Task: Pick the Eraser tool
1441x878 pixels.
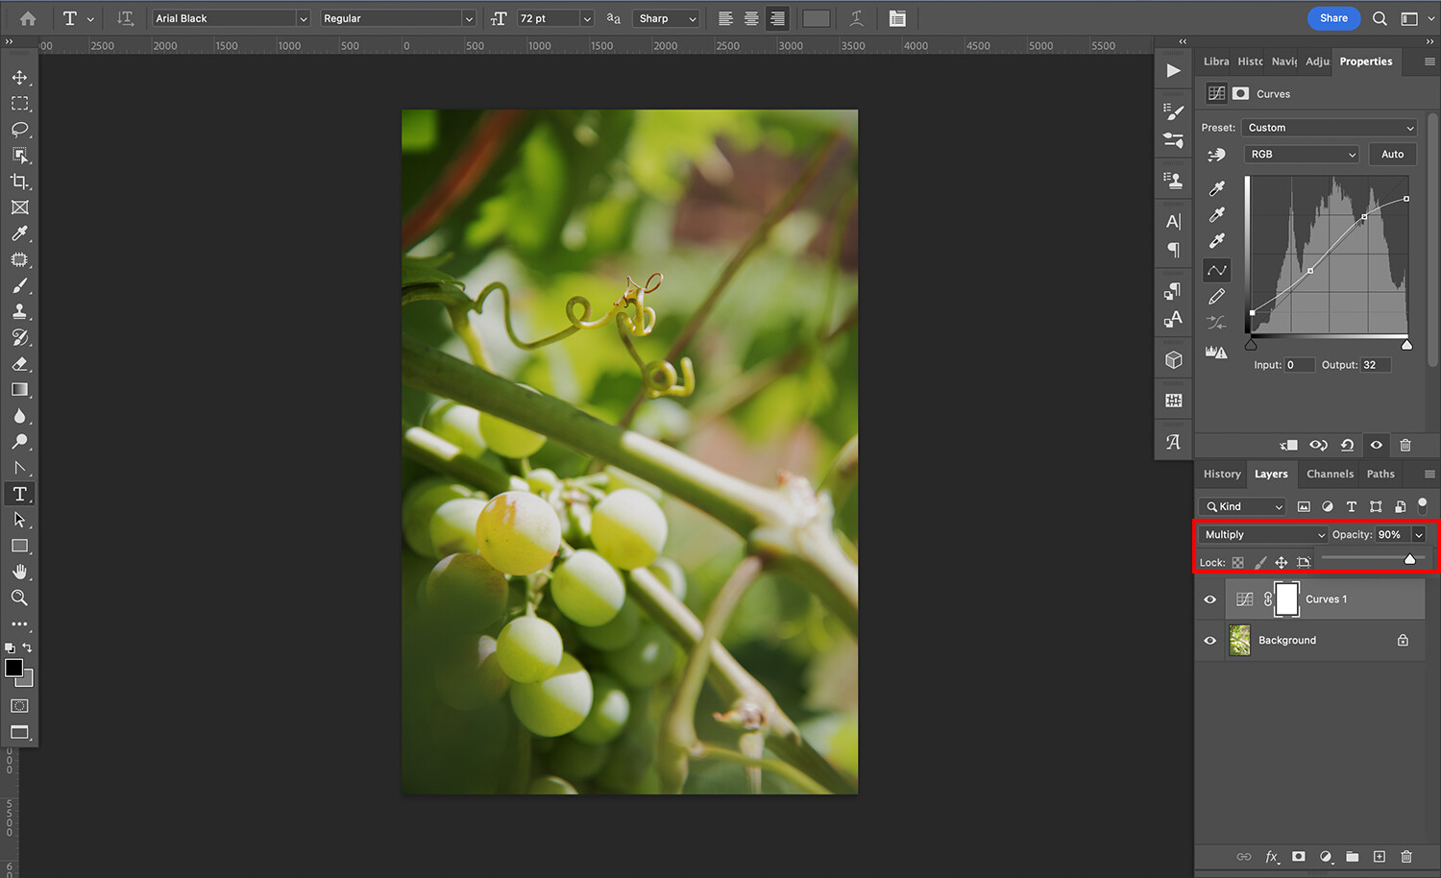Action: tap(19, 364)
